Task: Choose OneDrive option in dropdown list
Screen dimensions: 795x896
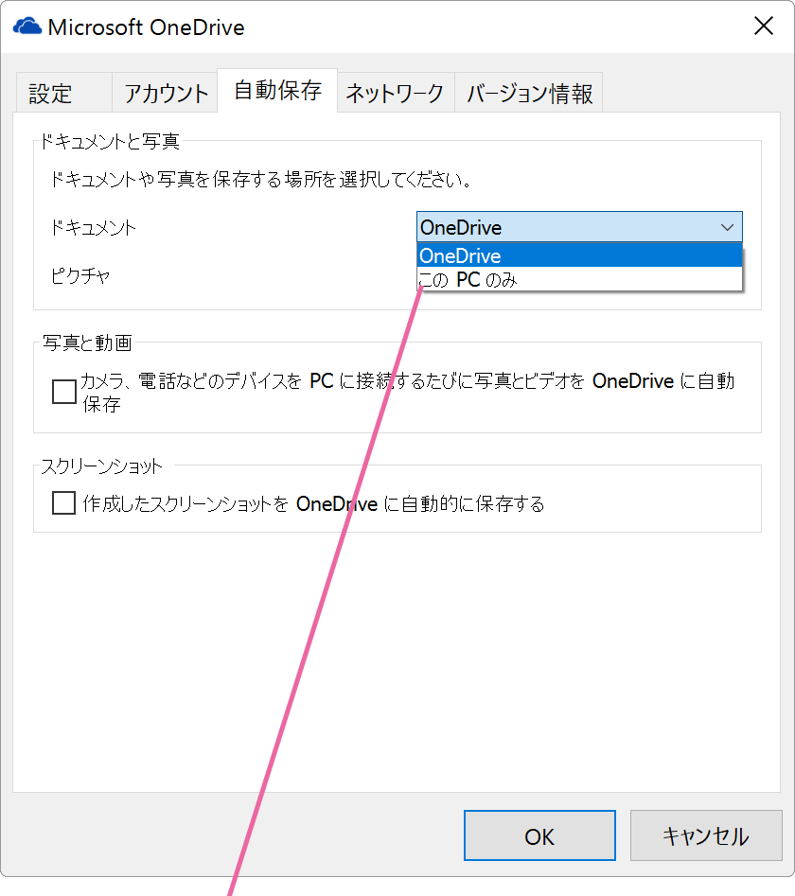Action: click(579, 256)
